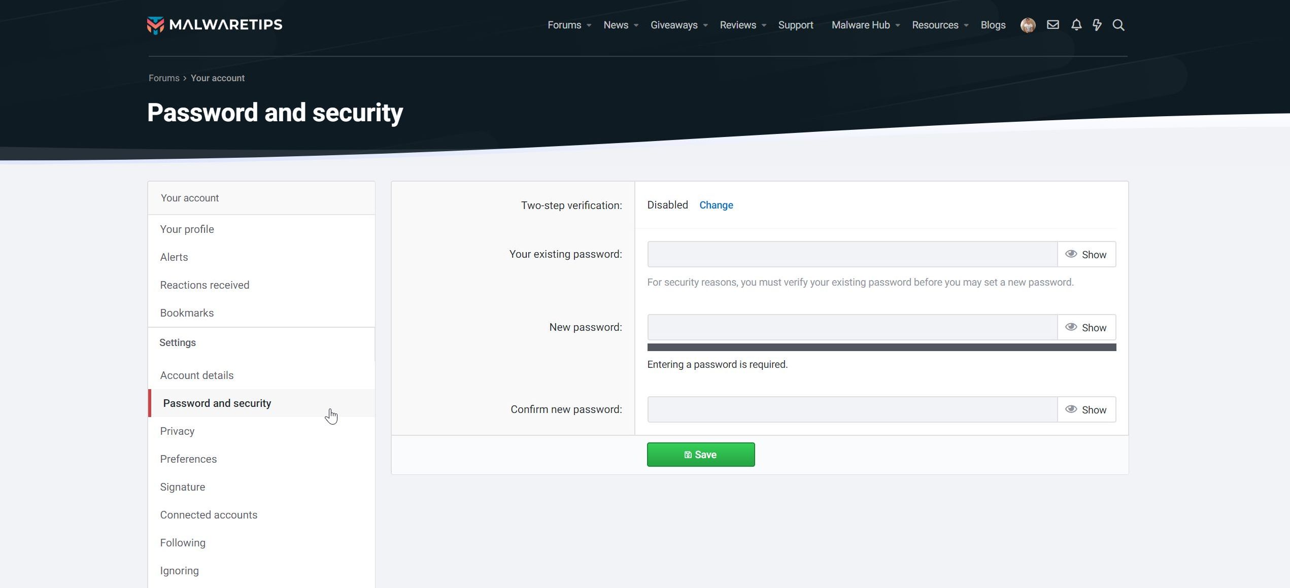The image size is (1290, 588).
Task: Toggle Show for the new password field
Action: [x=1086, y=328]
